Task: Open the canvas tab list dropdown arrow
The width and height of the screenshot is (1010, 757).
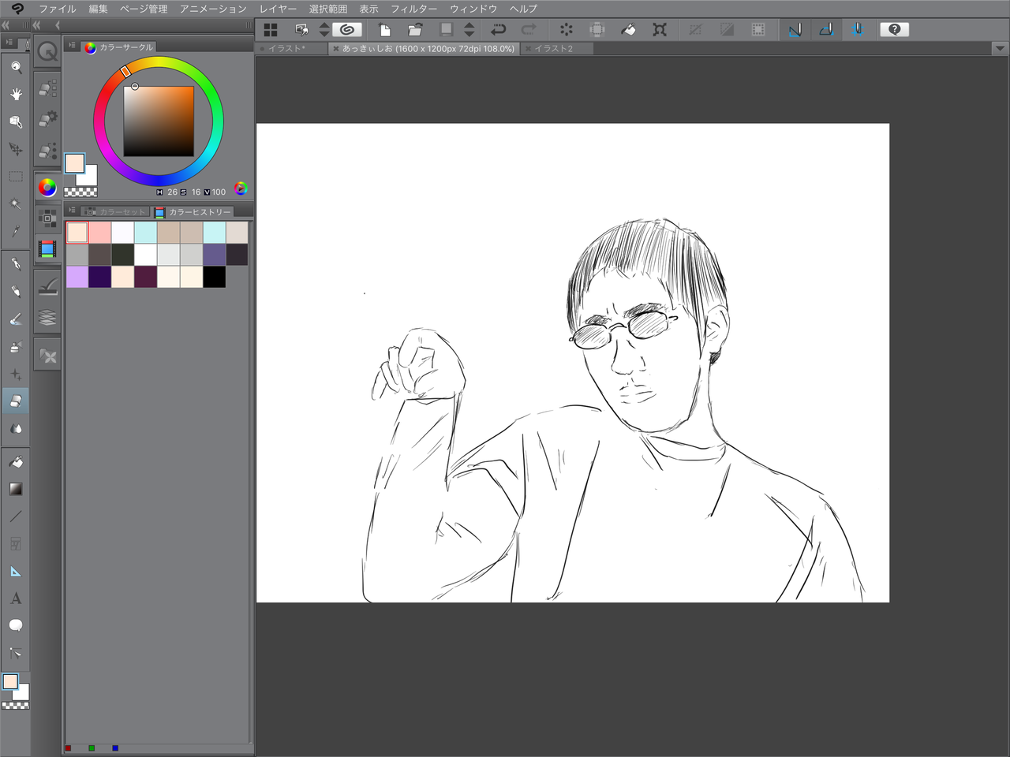Action: [1000, 48]
